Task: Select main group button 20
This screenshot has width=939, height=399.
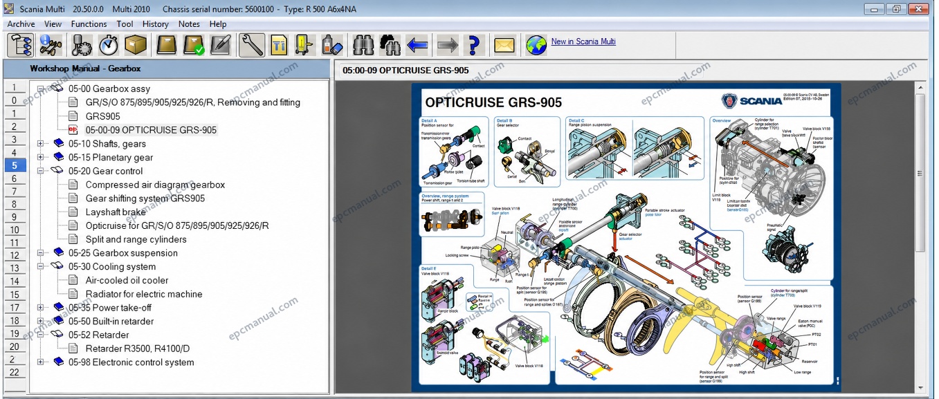Action: coord(14,346)
